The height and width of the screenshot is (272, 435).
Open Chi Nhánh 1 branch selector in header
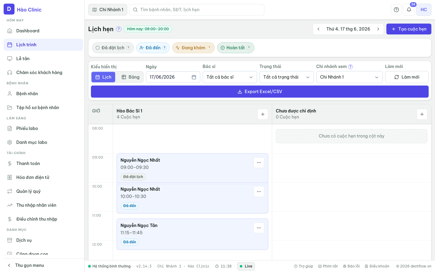(108, 10)
